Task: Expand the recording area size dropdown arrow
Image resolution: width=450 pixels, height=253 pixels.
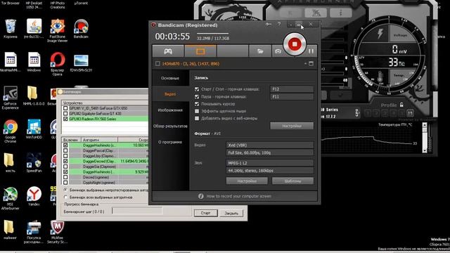Action: [305, 63]
